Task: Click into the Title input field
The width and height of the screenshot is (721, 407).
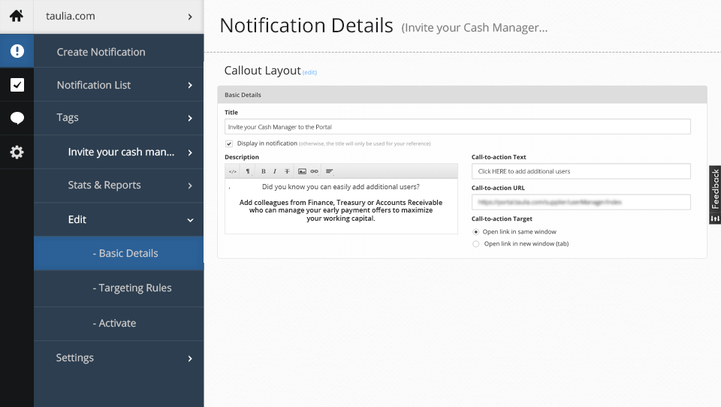Action: click(457, 127)
